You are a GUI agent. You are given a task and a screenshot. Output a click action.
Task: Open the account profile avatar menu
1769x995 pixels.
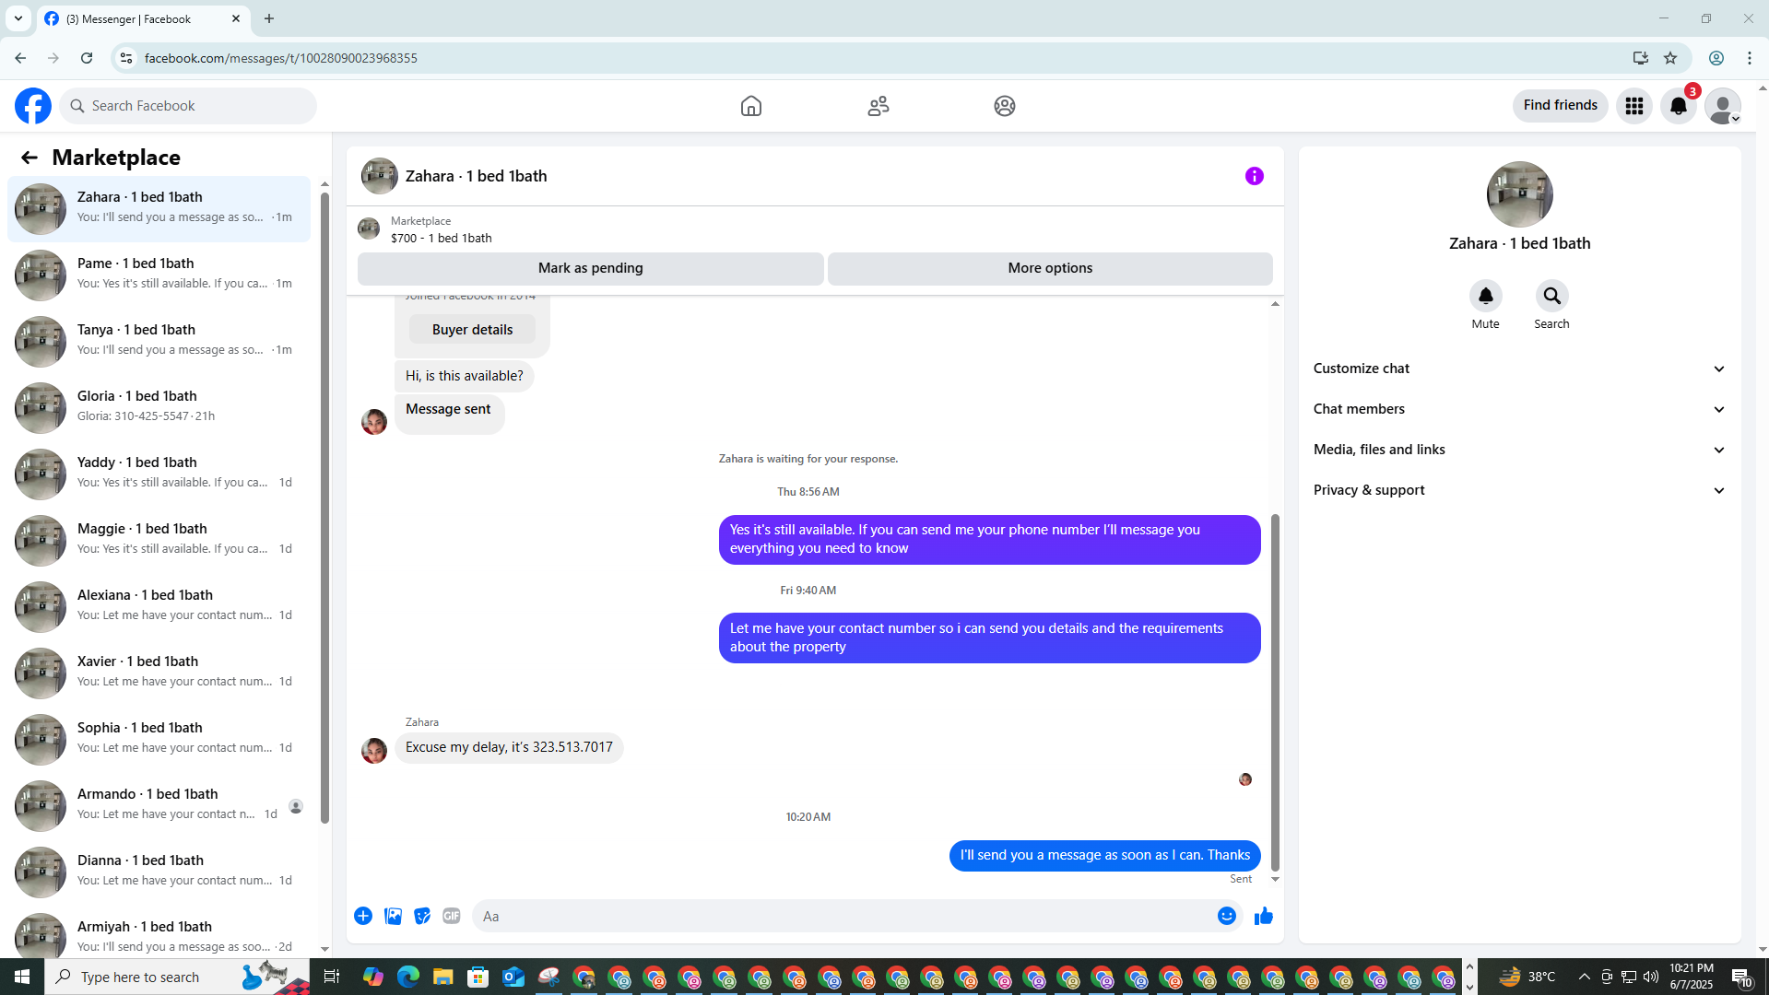click(x=1723, y=106)
